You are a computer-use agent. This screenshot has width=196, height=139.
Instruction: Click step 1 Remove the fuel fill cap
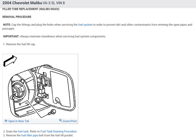pyautogui.click(x=19, y=44)
